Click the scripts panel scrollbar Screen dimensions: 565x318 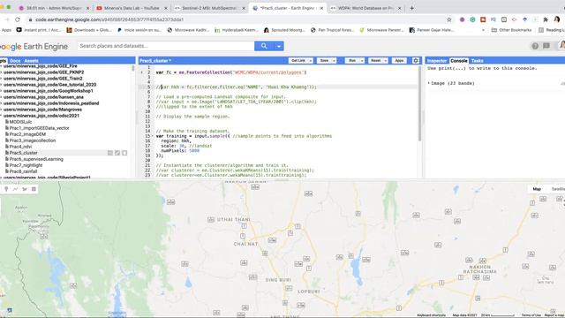(133, 68)
